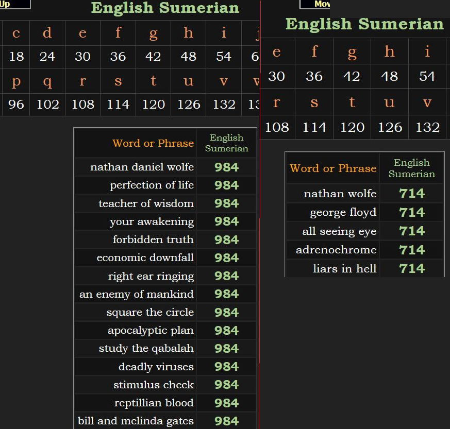Click letter 'd' in cipher chart
Viewport: 450px width, 429px height.
tap(47, 32)
